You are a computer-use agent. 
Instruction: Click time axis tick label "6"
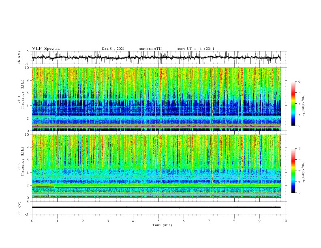coord(184,221)
